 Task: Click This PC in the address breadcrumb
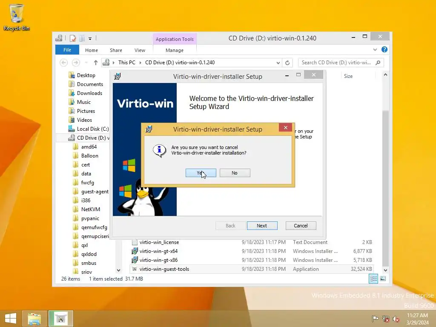coord(127,63)
